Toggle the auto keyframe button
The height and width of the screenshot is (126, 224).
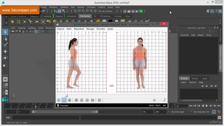[x=214, y=112]
